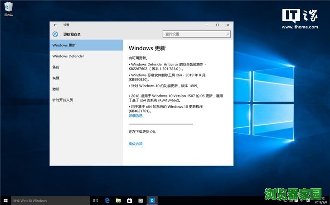Launch Microsoft Edge from the taskbar
This screenshot has width=330, height=205.
click(107, 200)
